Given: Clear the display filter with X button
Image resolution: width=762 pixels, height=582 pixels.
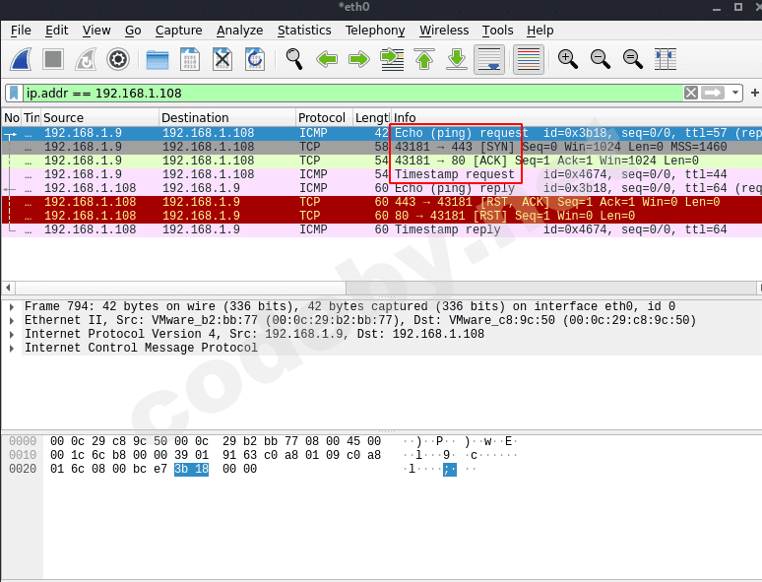Looking at the screenshot, I should click(x=691, y=93).
